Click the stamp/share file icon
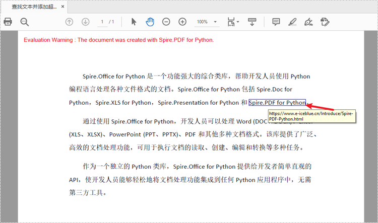Screen dimensions: 378x223 [325, 22]
